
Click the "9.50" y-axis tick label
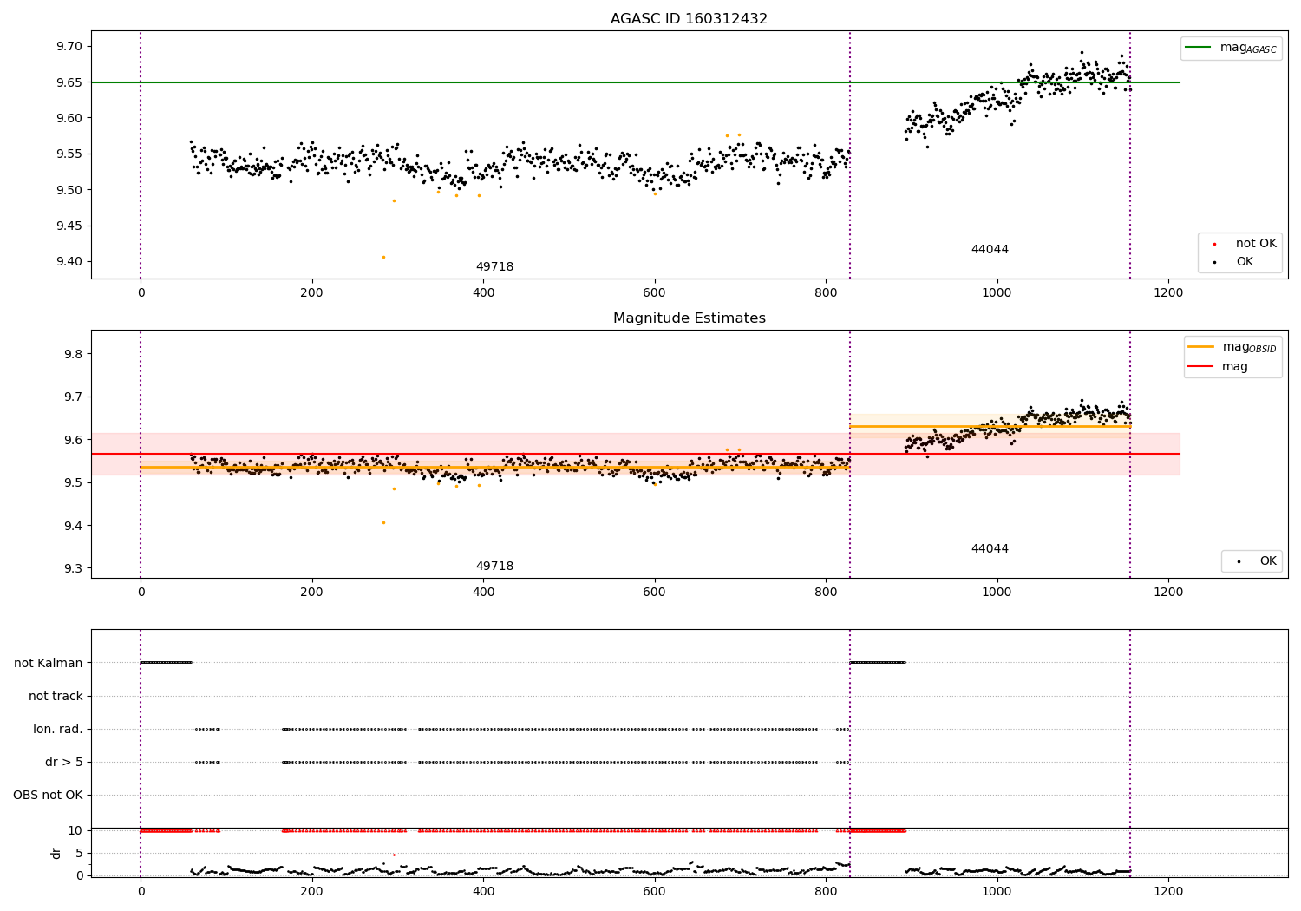(69, 190)
